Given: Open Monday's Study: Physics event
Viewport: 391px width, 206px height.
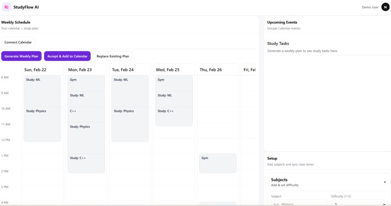Looking at the screenshot, I should click(86, 138).
